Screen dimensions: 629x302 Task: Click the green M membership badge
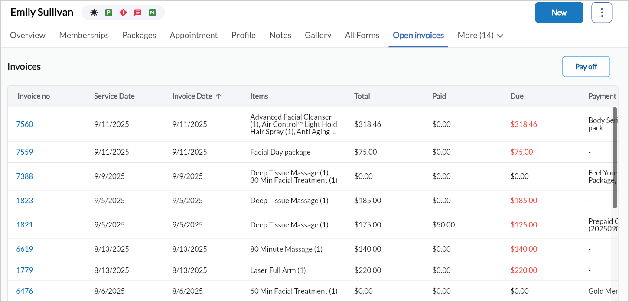pos(152,13)
